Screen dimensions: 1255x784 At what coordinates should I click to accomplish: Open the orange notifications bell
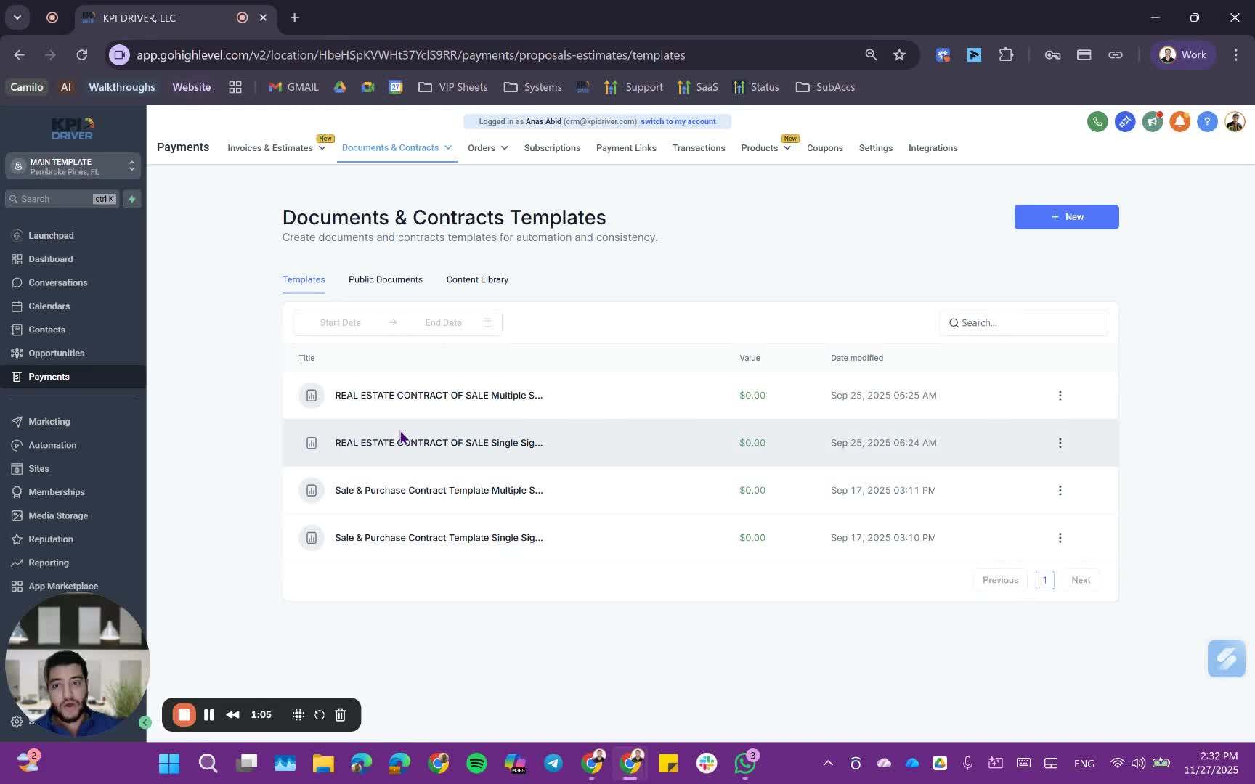pyautogui.click(x=1180, y=122)
